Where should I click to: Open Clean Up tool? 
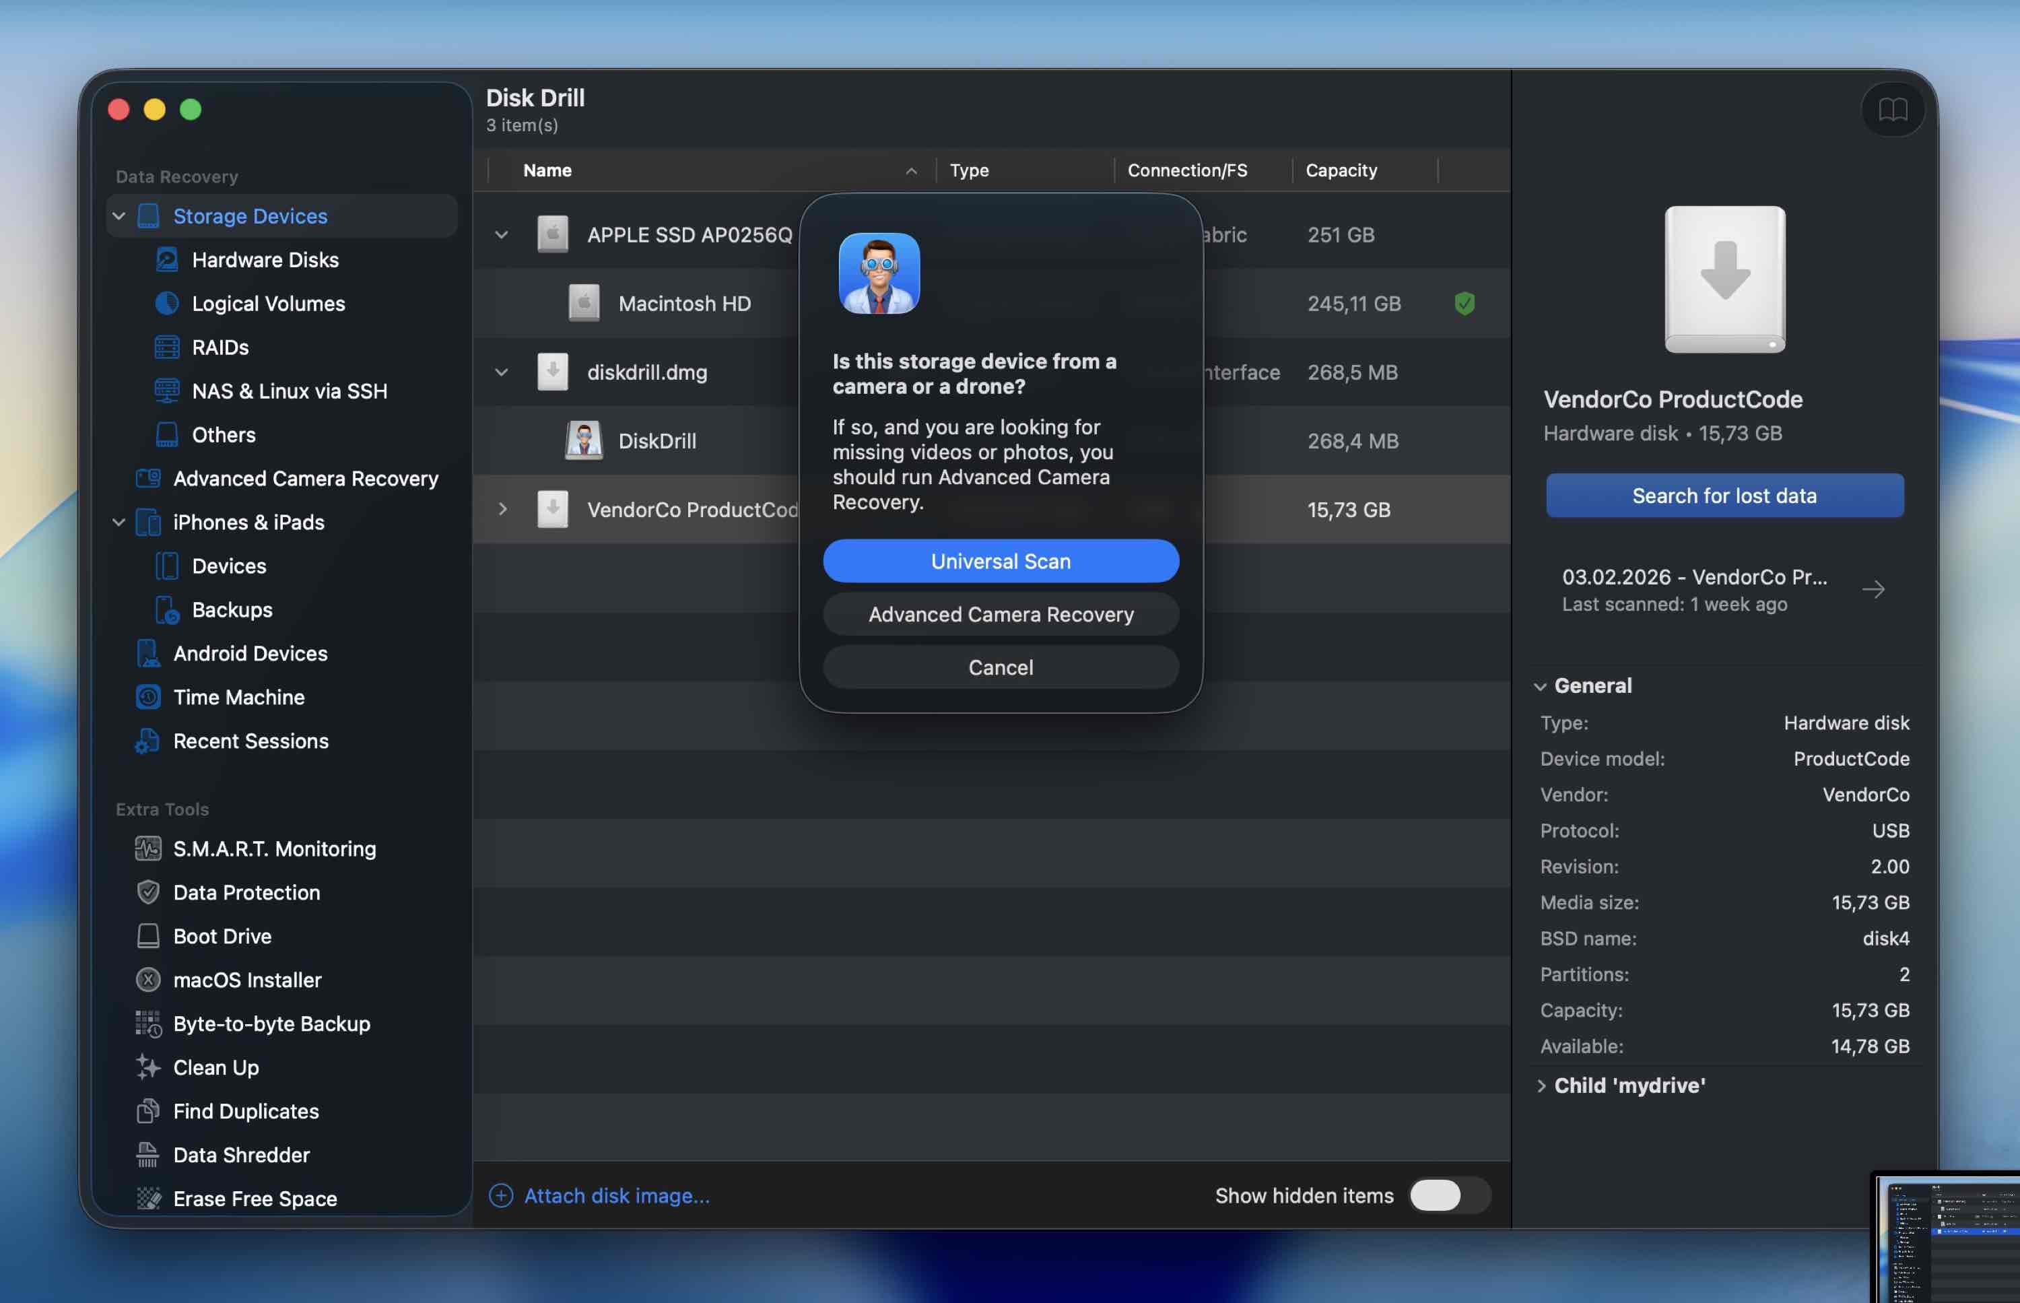click(x=215, y=1068)
